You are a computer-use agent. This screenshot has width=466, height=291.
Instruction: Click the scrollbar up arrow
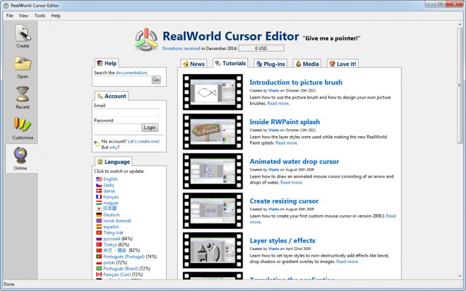[460, 24]
